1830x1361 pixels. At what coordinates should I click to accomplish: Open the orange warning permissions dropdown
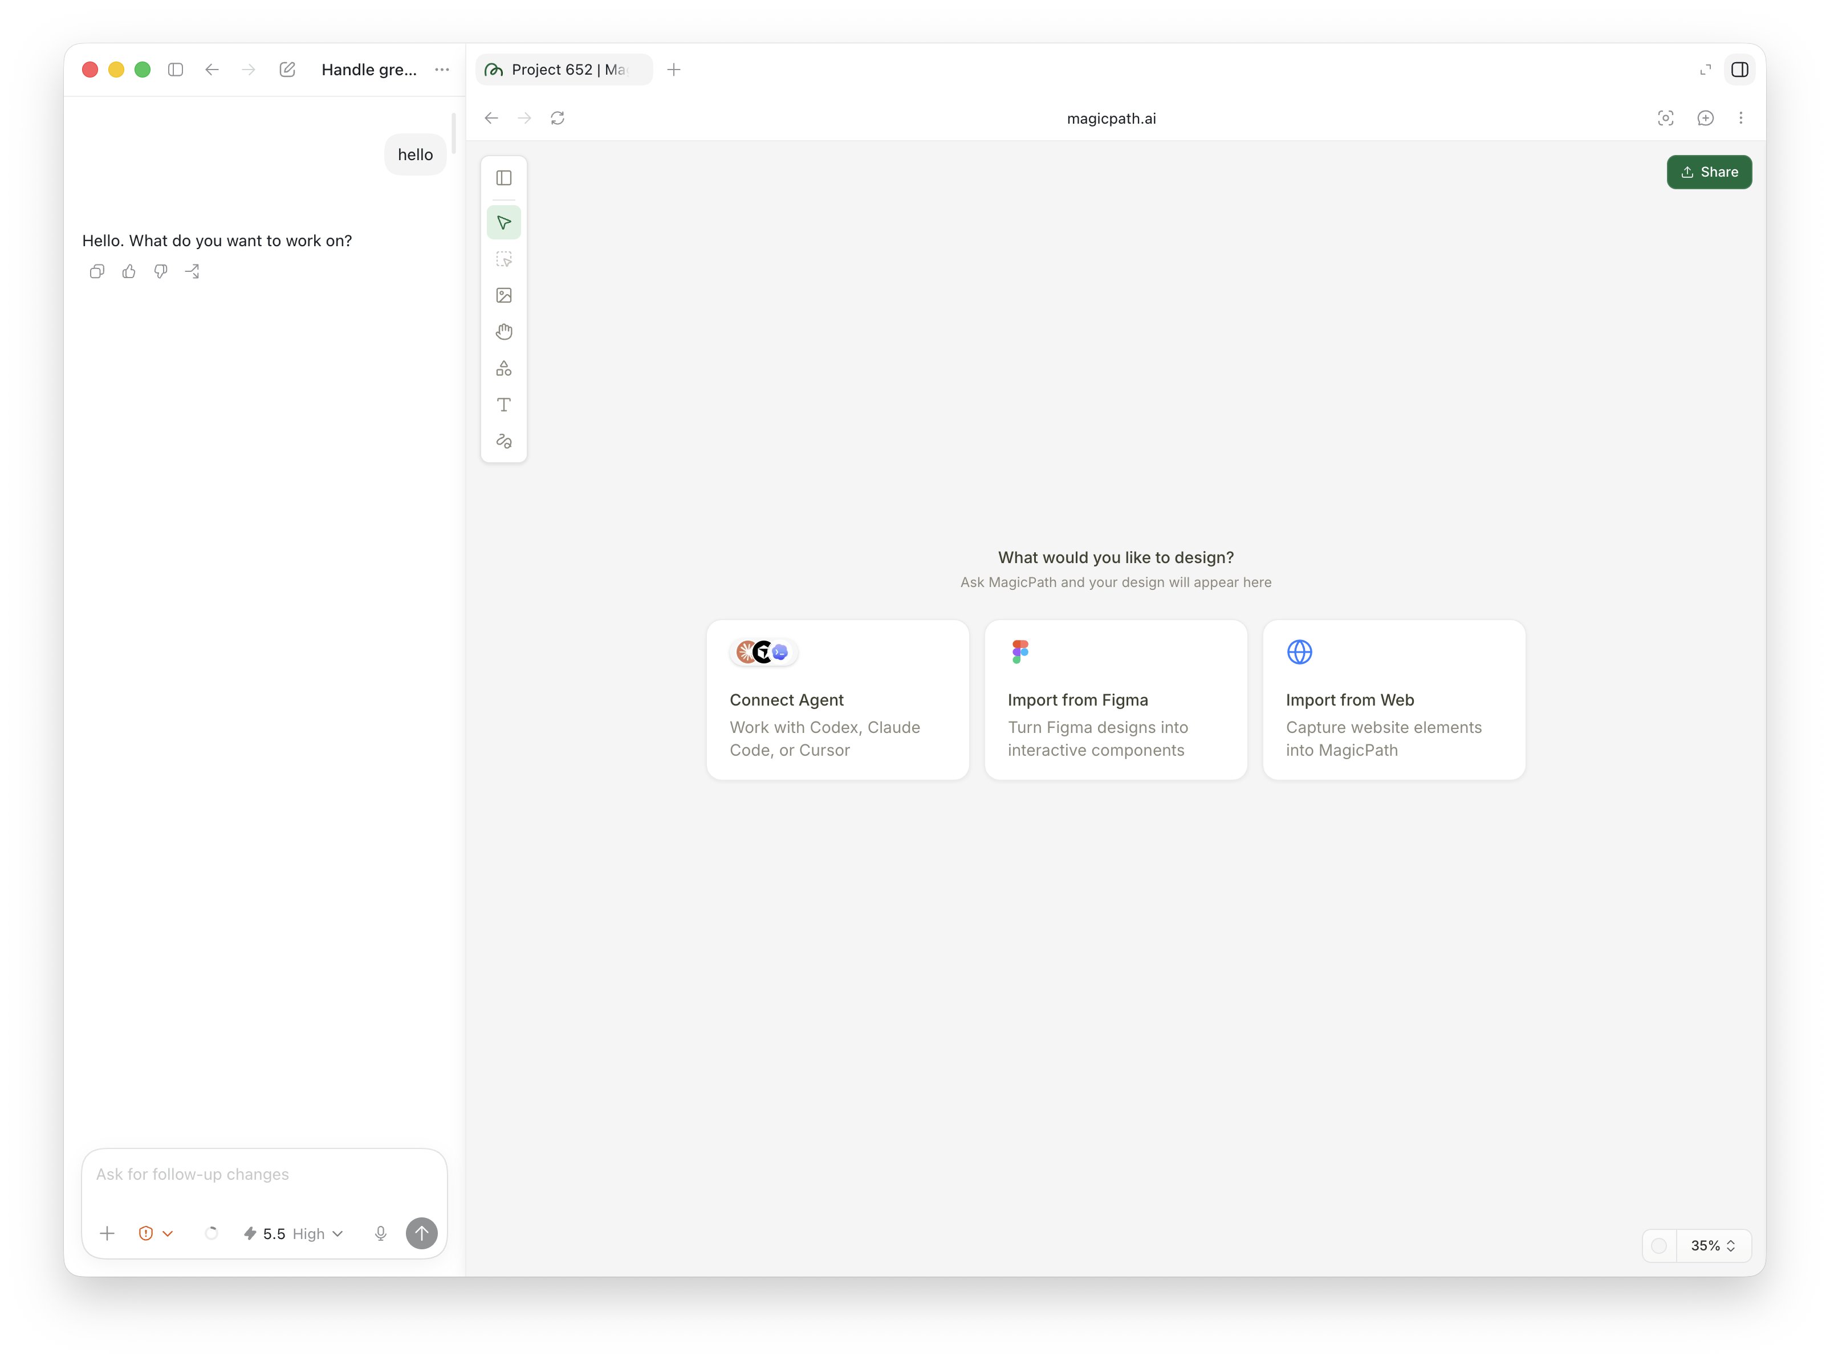(156, 1233)
